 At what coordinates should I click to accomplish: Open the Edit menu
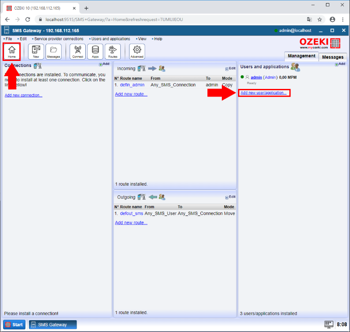pos(23,39)
